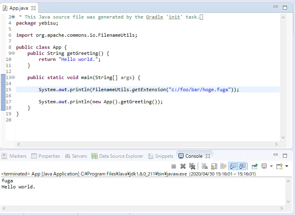Click line number 15 in the gutter
Viewport: 295px width, 215px height.
point(8,90)
